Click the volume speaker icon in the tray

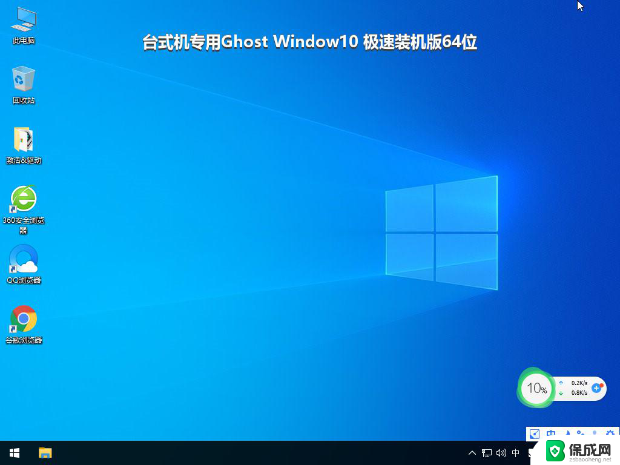pyautogui.click(x=501, y=453)
